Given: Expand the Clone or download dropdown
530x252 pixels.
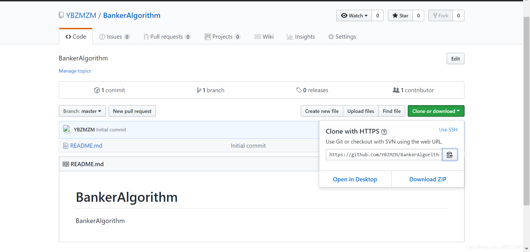Looking at the screenshot, I should (x=436, y=111).
